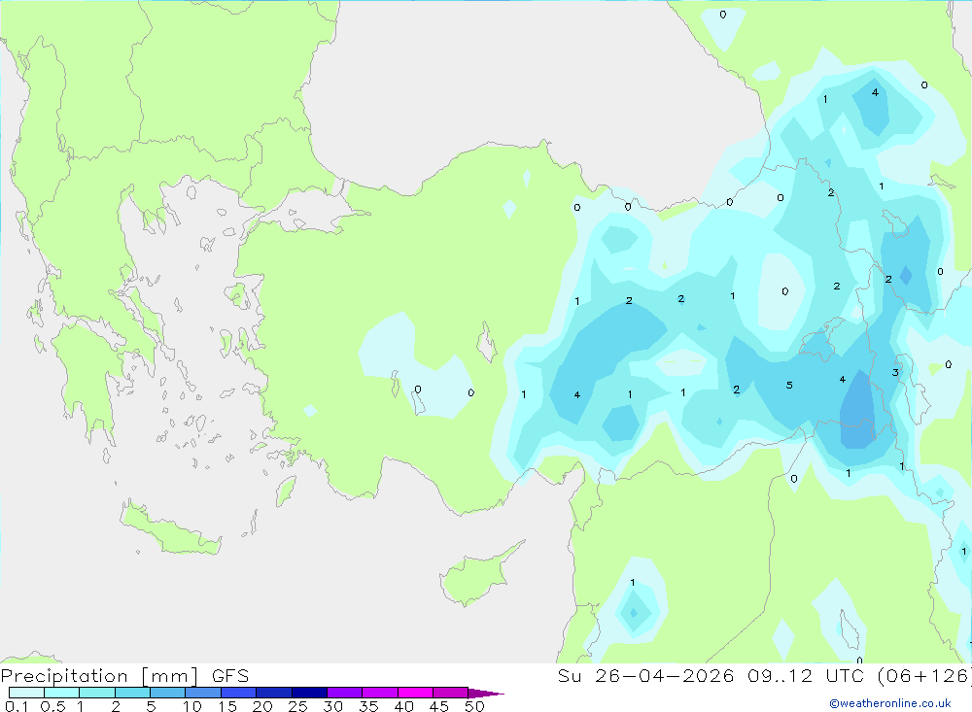Select the 40–45 mm magenta legend swatch
The width and height of the screenshot is (972, 712).
coord(415,693)
